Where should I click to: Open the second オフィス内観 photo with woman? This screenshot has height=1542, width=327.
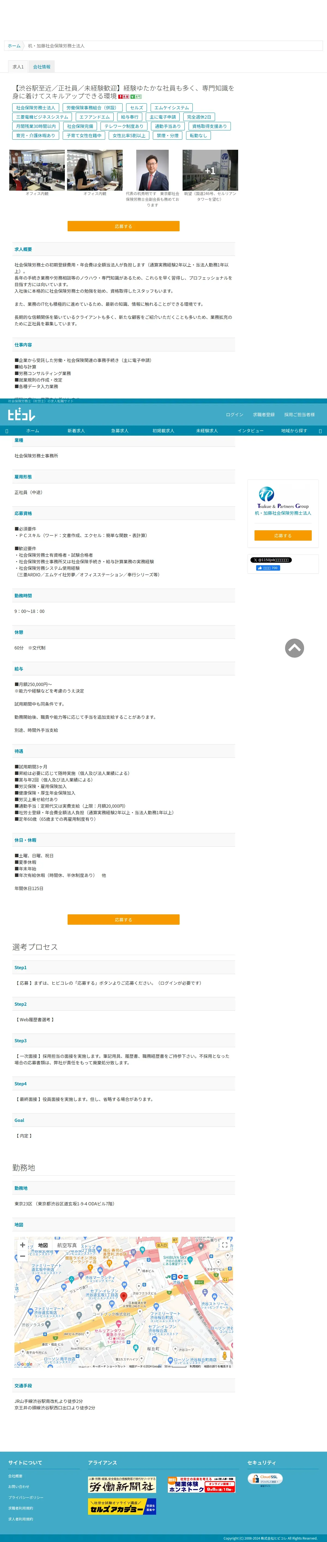[x=95, y=170]
